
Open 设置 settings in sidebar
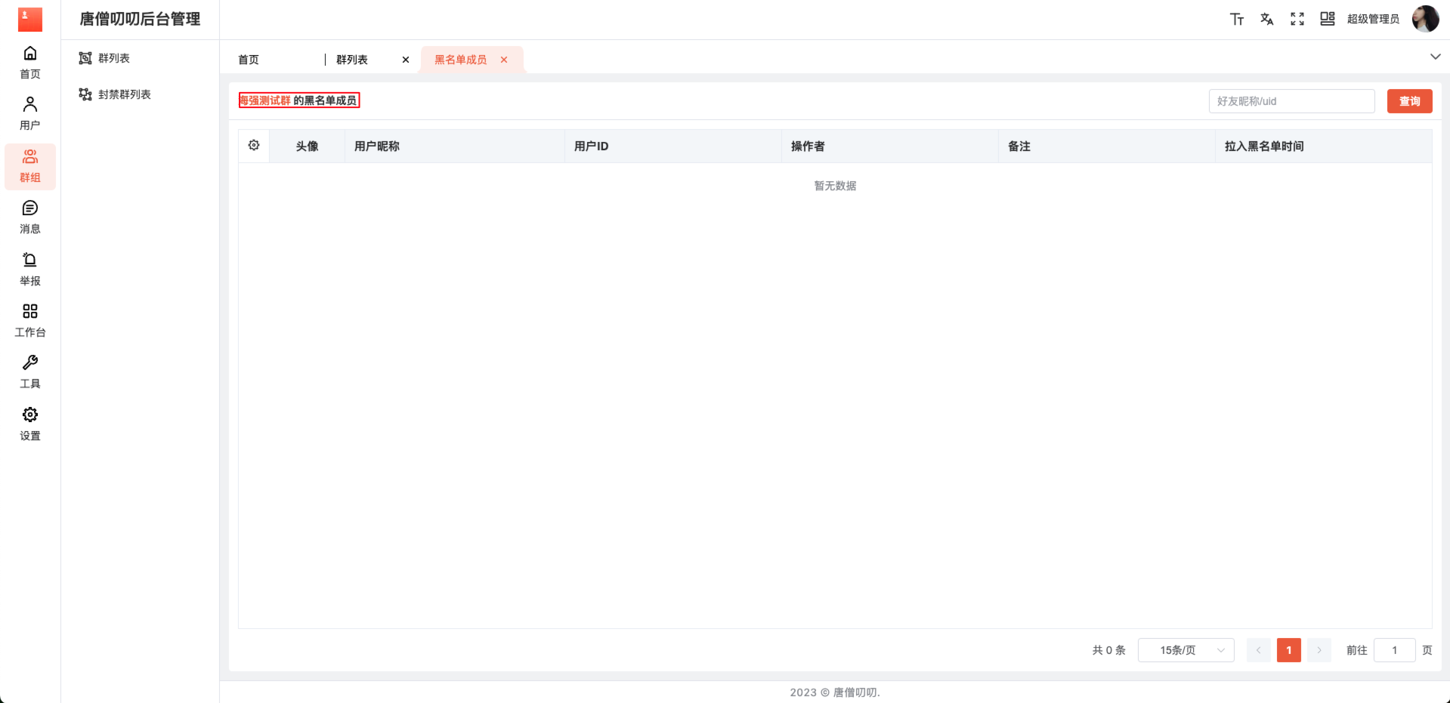(30, 424)
